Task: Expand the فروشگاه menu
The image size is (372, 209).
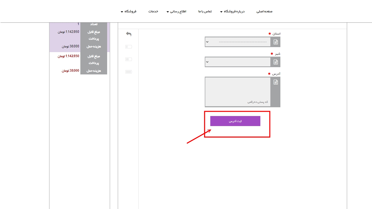Action: pos(129,12)
